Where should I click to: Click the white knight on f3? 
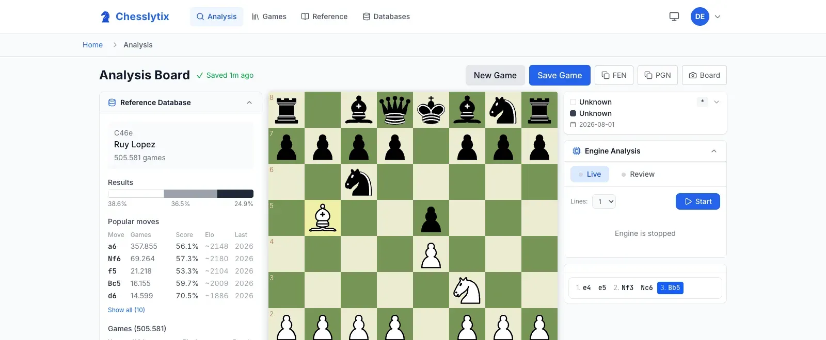coord(467,290)
